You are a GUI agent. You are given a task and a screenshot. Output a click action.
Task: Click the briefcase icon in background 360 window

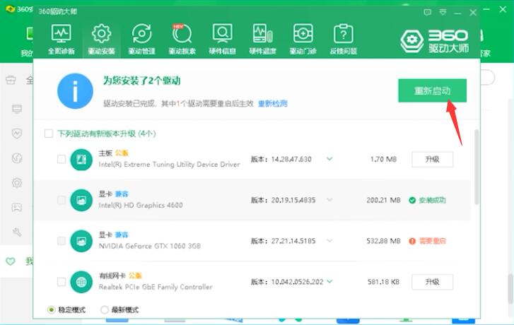(11, 80)
